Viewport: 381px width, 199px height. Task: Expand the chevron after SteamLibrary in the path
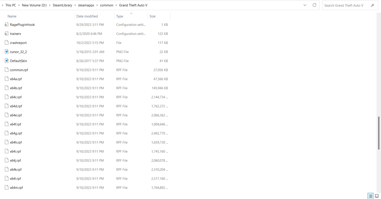[75, 5]
